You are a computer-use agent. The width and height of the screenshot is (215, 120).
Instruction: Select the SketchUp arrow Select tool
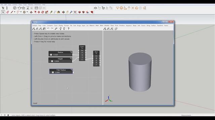(3, 12)
